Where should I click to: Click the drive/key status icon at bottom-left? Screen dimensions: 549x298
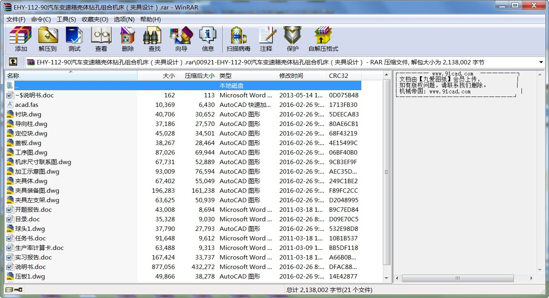pos(14,290)
